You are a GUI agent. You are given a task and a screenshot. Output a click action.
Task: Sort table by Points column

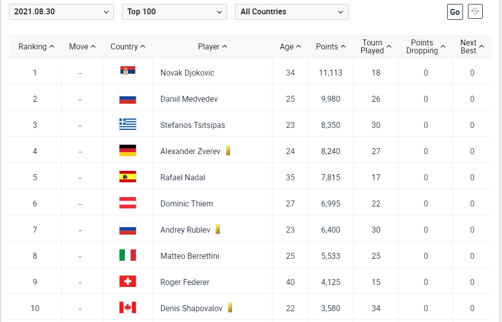(330, 47)
